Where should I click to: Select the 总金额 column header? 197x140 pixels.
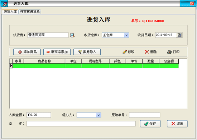coord(169,61)
